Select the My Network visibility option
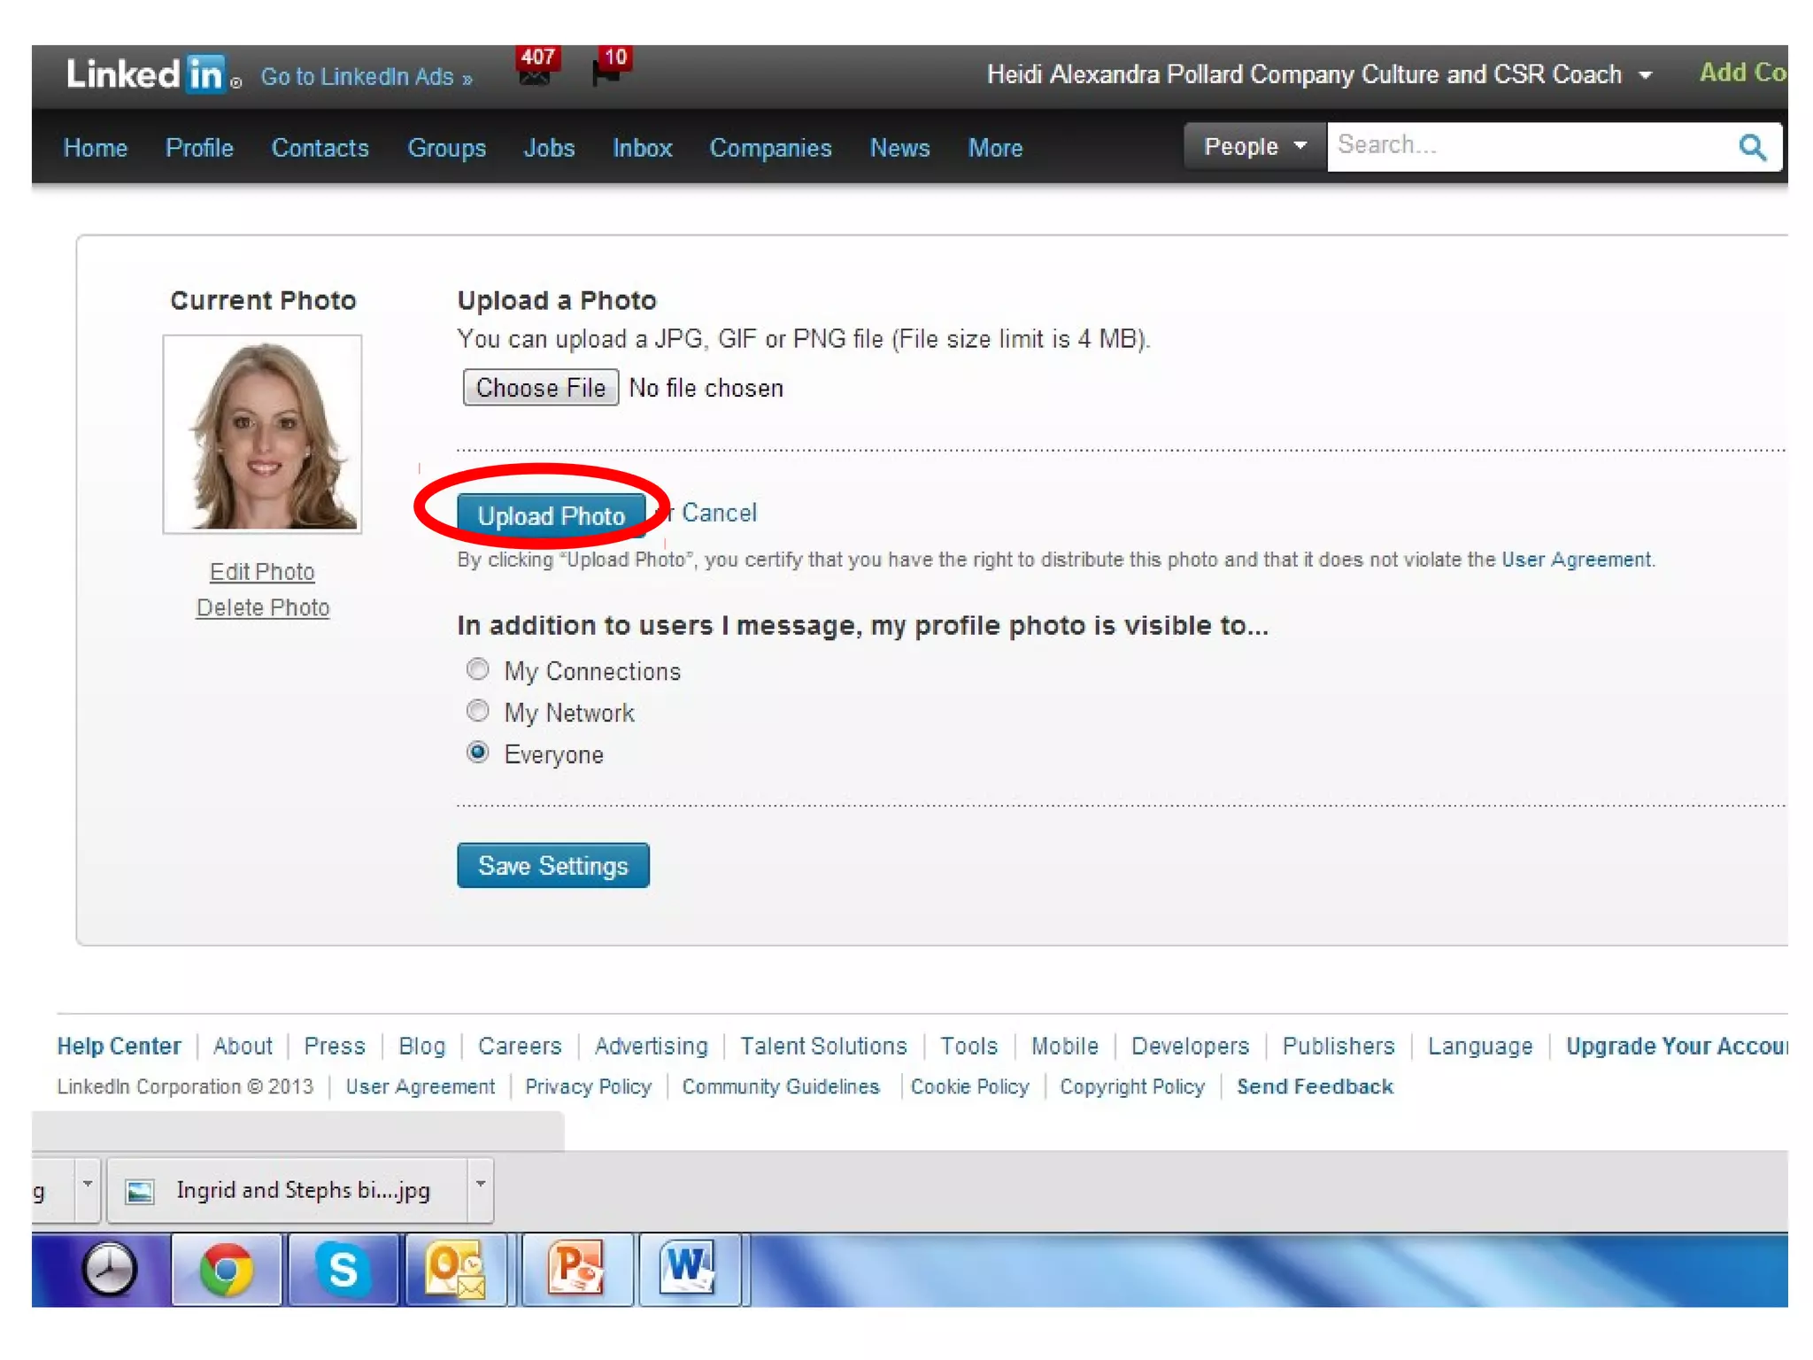 click(478, 711)
